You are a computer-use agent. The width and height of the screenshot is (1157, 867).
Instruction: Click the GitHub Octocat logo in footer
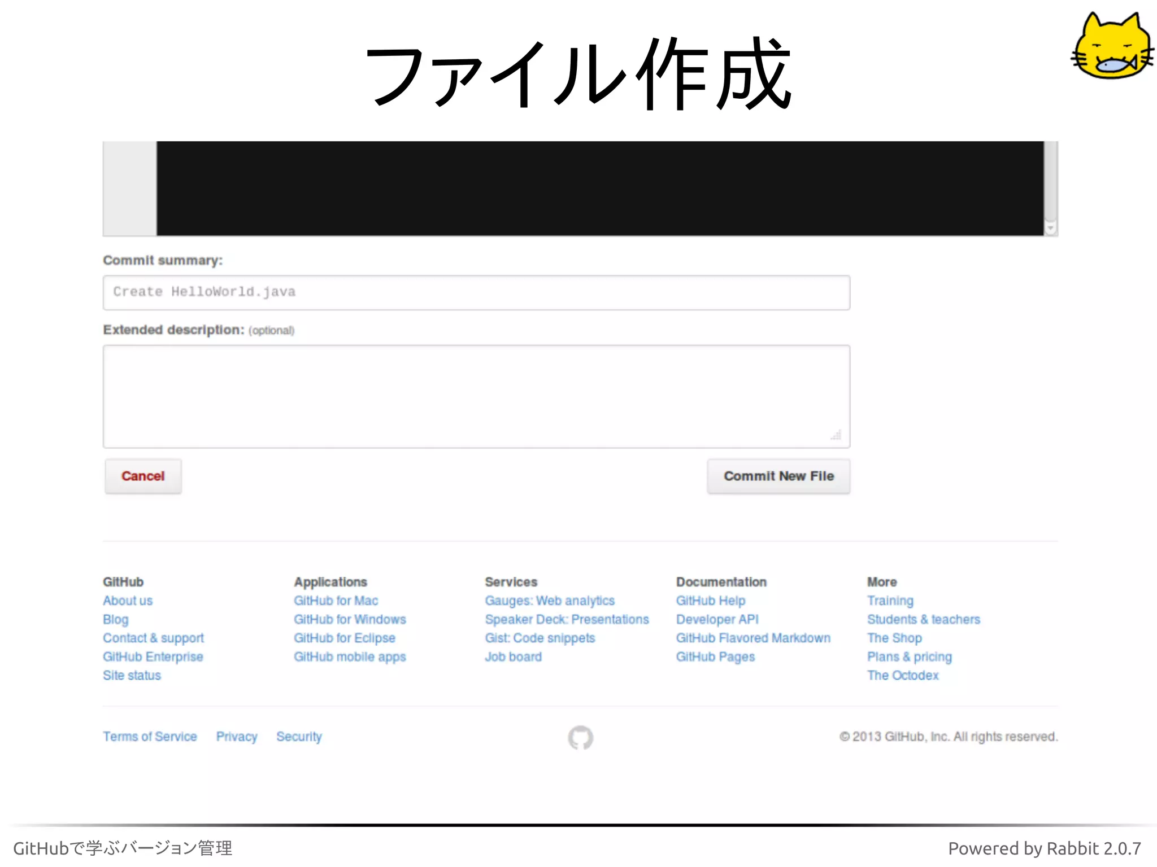(580, 737)
